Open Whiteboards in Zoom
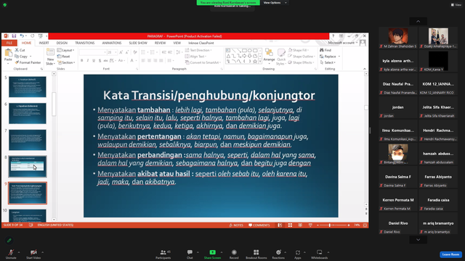 (320, 254)
